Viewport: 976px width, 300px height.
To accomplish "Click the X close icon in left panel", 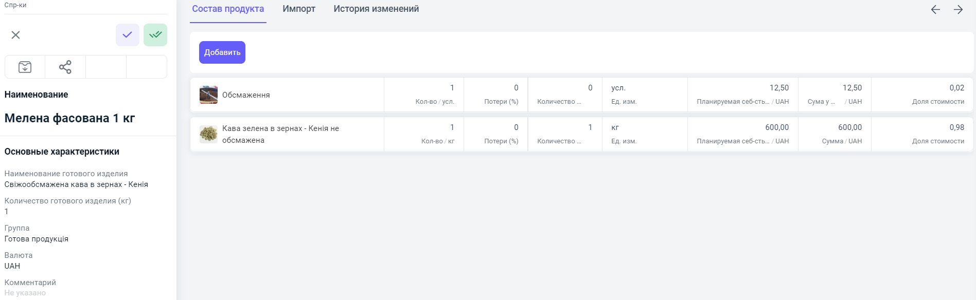I will [x=16, y=35].
